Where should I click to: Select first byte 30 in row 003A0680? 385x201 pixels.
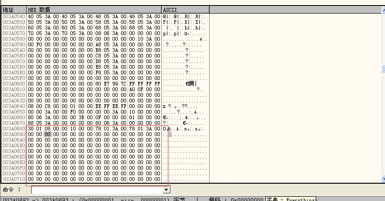coord(30,129)
